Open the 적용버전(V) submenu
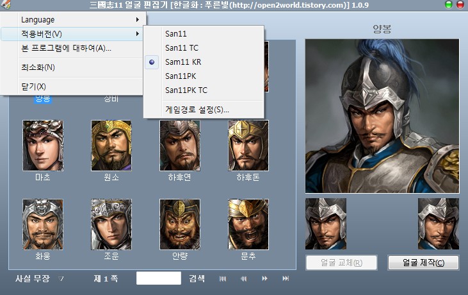 (x=72, y=34)
